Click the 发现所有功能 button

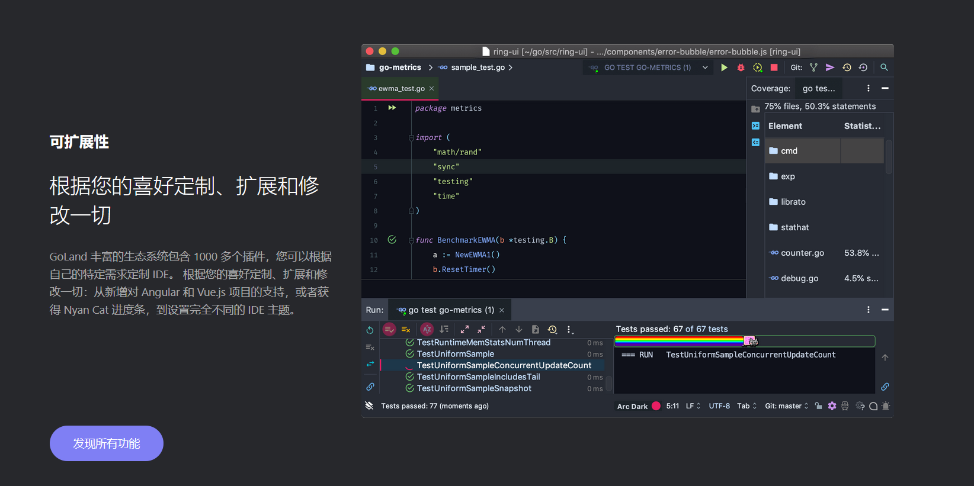click(107, 443)
